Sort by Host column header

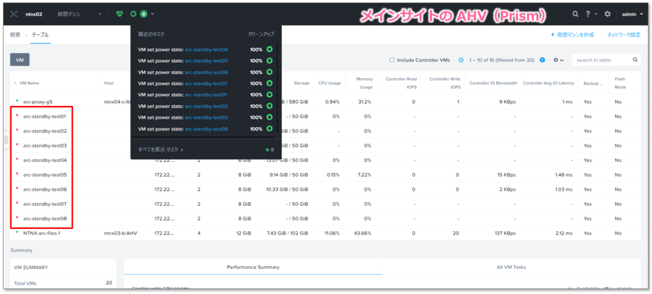(109, 83)
